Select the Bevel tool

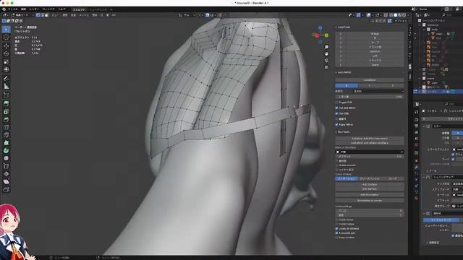coord(7,119)
